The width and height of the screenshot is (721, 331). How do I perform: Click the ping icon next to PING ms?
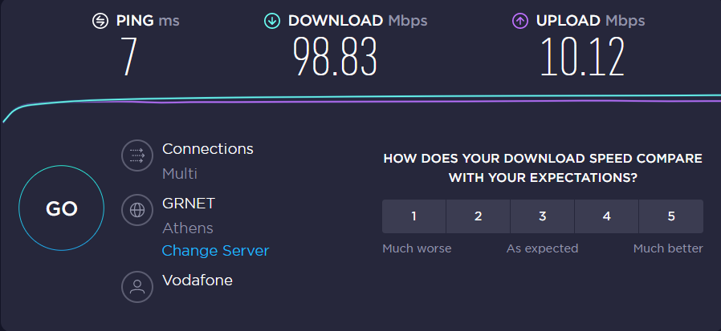(x=100, y=21)
